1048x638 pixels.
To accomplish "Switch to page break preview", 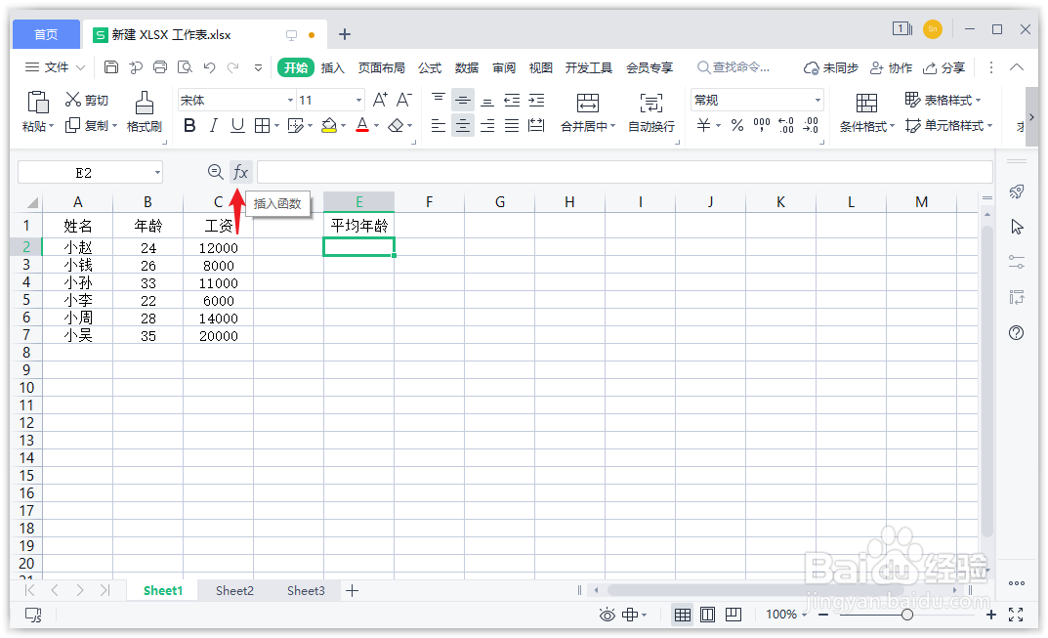I will pyautogui.click(x=708, y=615).
